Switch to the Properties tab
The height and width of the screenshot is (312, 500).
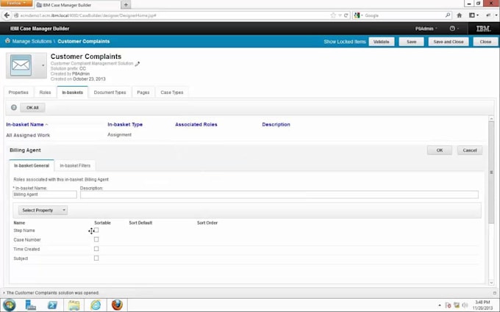(x=18, y=92)
